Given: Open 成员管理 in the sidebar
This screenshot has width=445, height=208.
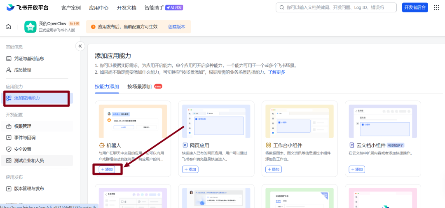Looking at the screenshot, I should click(22, 70).
